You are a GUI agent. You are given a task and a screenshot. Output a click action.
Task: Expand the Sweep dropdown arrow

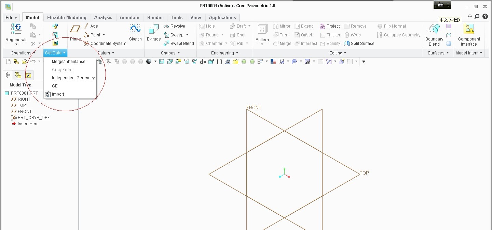point(187,35)
